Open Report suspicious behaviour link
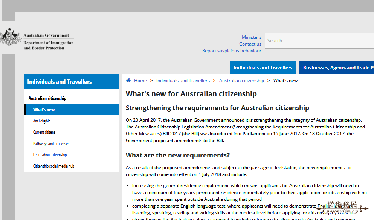The height and width of the screenshot is (220, 374). (232, 51)
